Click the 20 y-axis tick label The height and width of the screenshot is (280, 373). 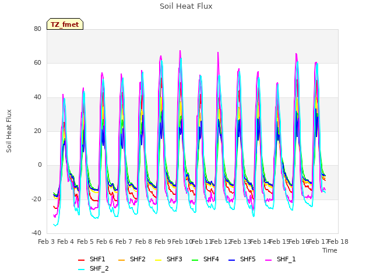(37, 131)
